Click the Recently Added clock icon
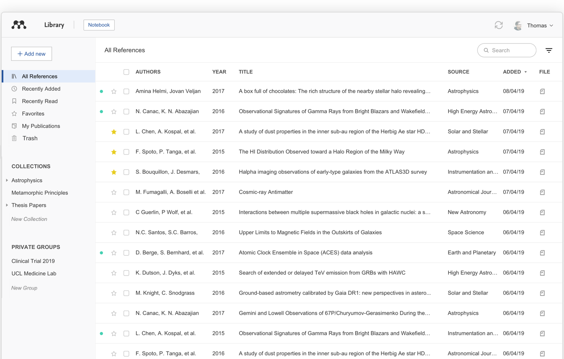 15,88
